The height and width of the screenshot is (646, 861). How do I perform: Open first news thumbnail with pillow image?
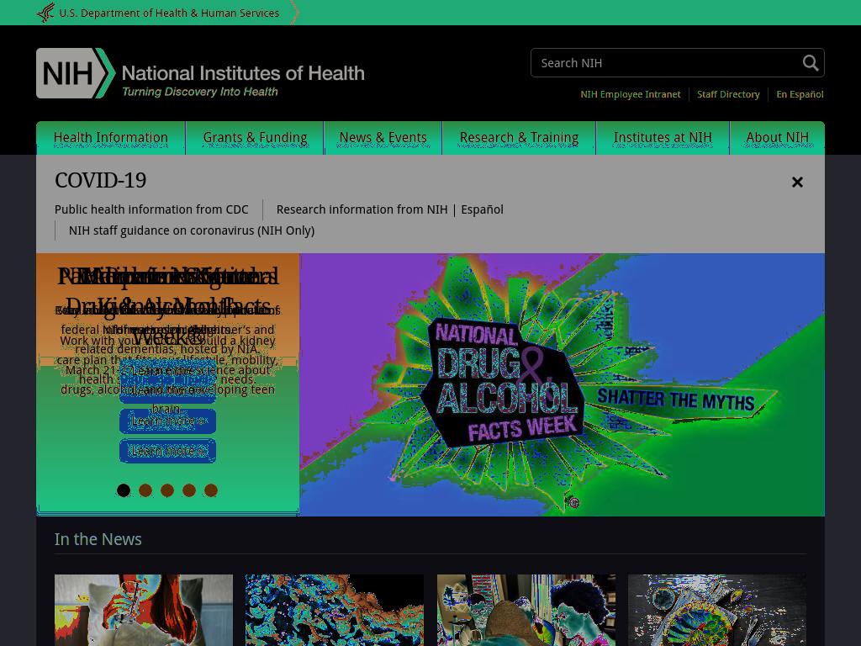(143, 611)
